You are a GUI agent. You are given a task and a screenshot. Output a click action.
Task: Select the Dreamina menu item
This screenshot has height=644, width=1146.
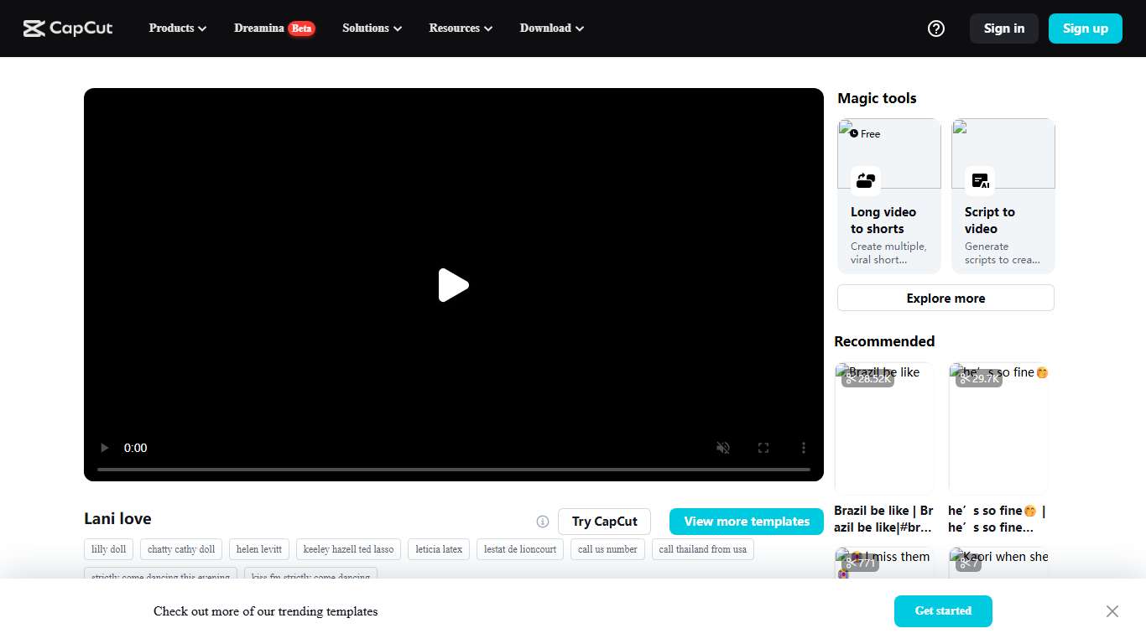pyautogui.click(x=258, y=28)
